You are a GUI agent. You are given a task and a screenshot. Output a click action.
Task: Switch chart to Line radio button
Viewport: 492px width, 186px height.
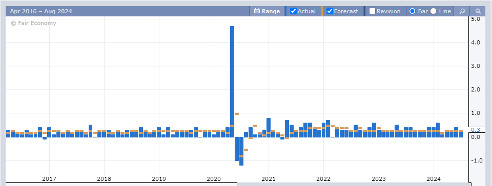434,11
